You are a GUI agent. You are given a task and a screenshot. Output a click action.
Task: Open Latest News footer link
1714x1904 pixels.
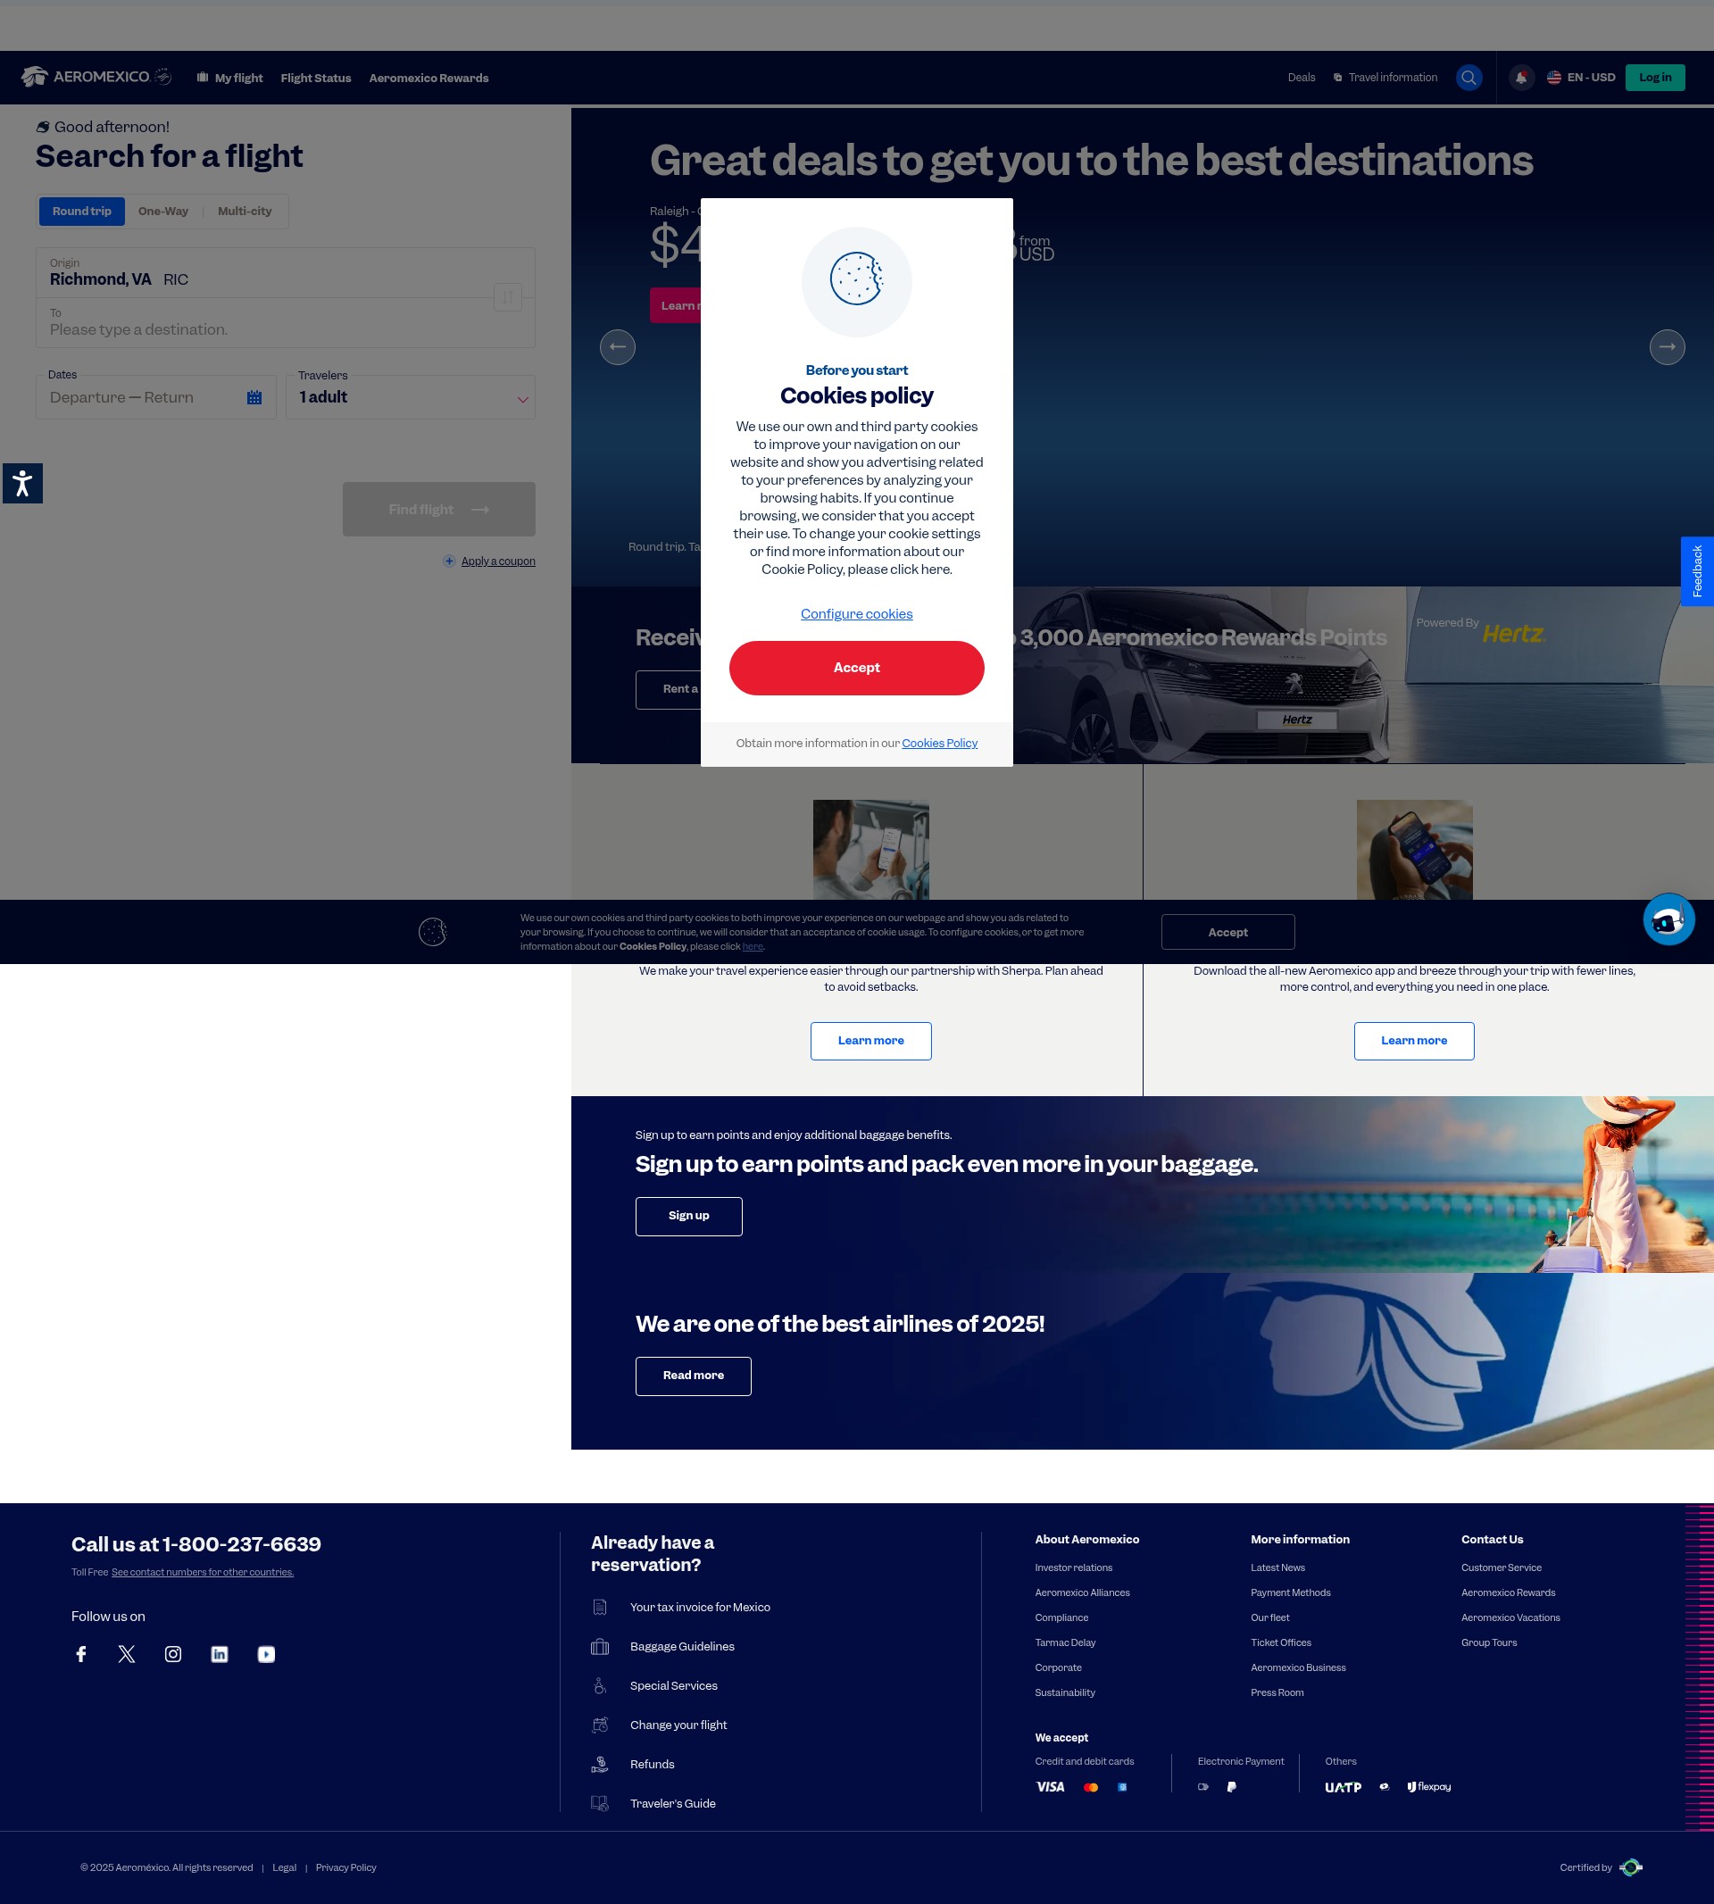(1277, 1567)
